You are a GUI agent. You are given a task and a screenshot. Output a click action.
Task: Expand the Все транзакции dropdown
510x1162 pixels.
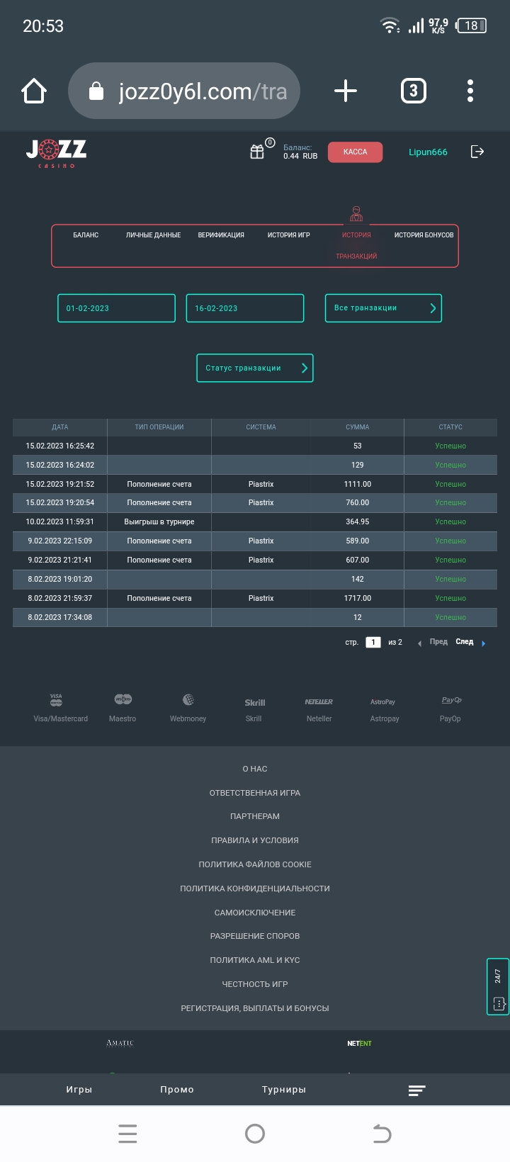[383, 308]
